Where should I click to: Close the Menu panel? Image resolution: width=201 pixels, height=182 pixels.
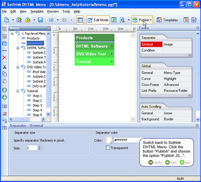click(48, 28)
